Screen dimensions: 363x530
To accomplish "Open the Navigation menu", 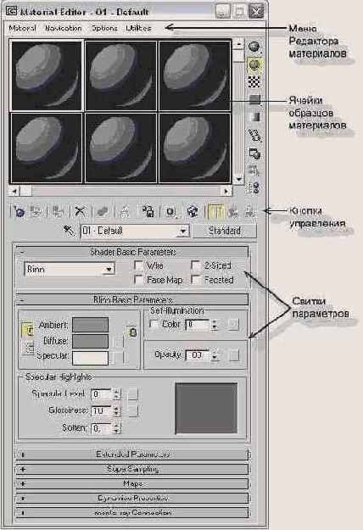I will [x=64, y=28].
